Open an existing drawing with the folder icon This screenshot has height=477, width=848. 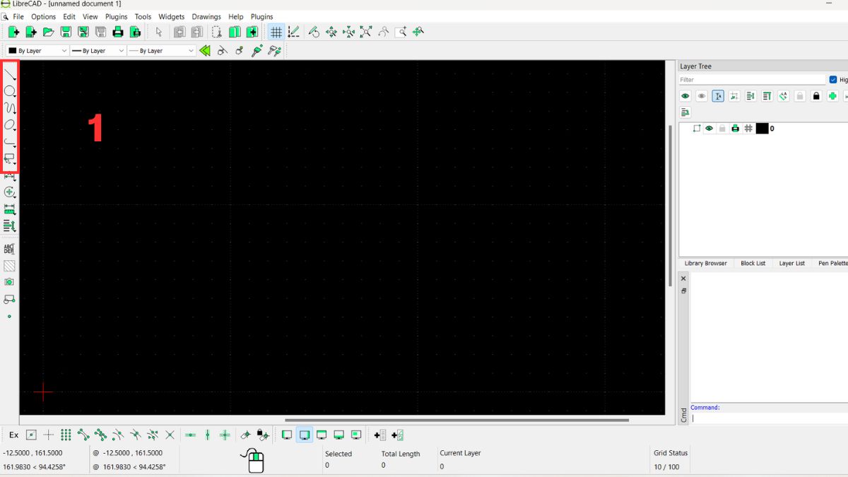coord(48,32)
